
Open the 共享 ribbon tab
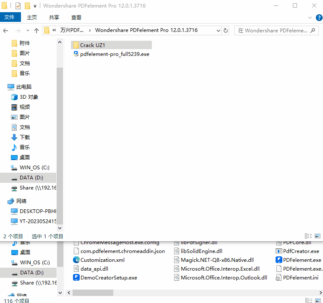(x=54, y=17)
